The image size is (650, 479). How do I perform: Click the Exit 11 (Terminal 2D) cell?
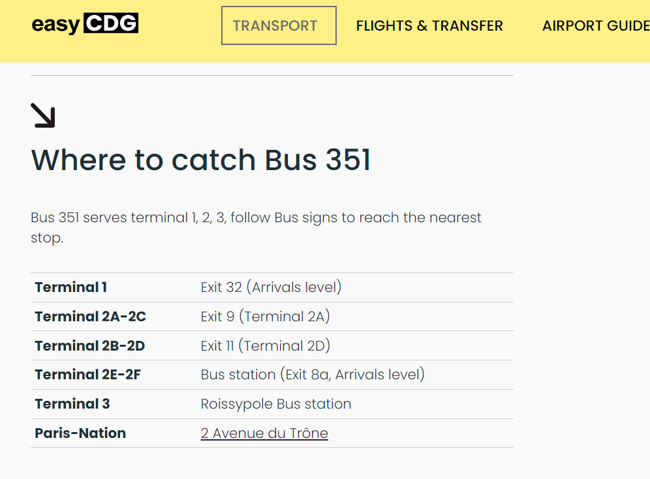[266, 345]
